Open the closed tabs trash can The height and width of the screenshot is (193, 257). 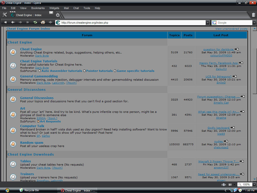[x=253, y=15]
